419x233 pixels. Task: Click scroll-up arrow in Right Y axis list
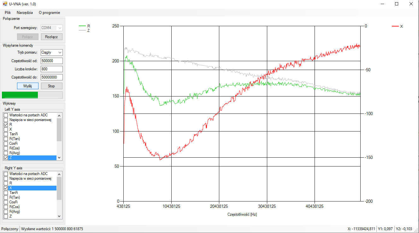click(x=59, y=174)
